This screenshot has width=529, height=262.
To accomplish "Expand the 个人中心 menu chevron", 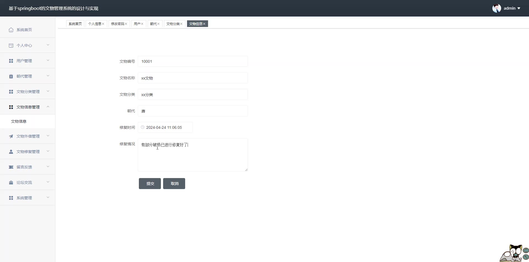I will pos(48,45).
